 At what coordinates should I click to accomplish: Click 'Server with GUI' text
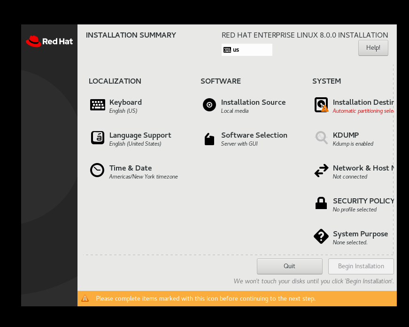click(x=239, y=144)
